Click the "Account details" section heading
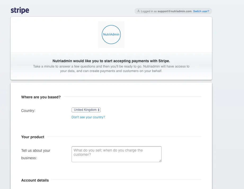The width and height of the screenshot is (244, 189). point(35,180)
